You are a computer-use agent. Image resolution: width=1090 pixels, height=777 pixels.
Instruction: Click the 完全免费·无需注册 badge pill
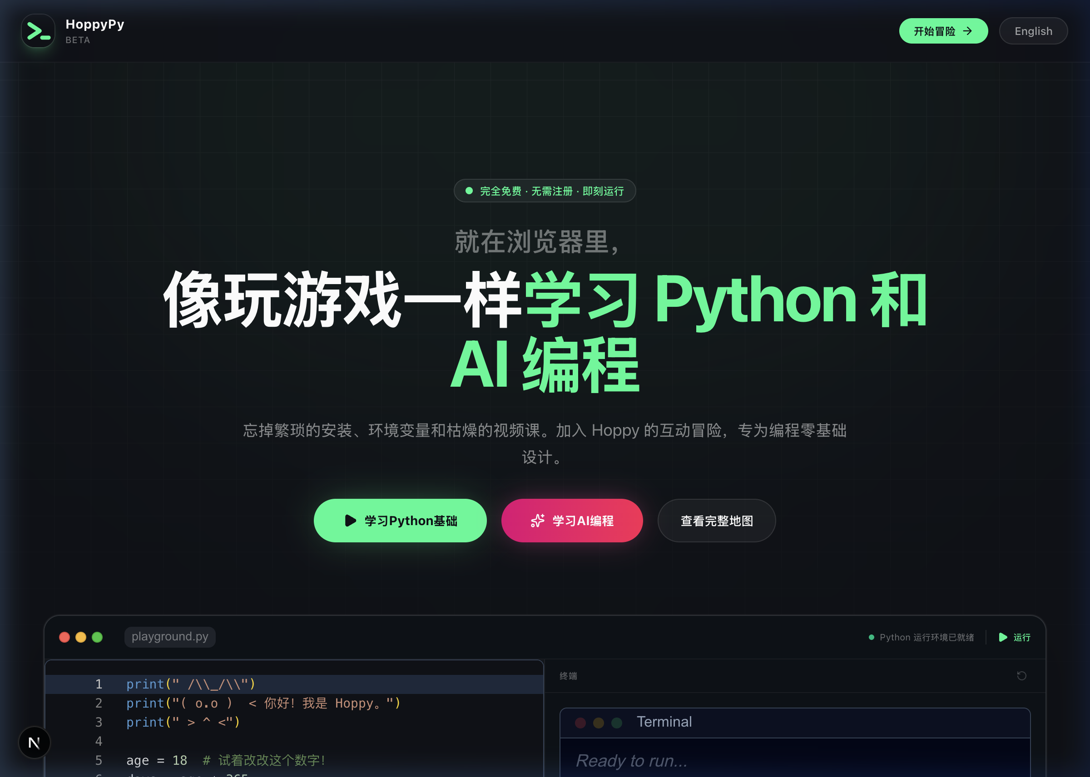[x=545, y=191]
